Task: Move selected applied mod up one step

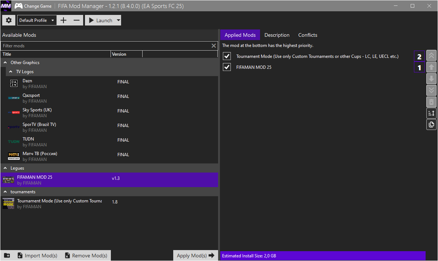Action: click(431, 67)
